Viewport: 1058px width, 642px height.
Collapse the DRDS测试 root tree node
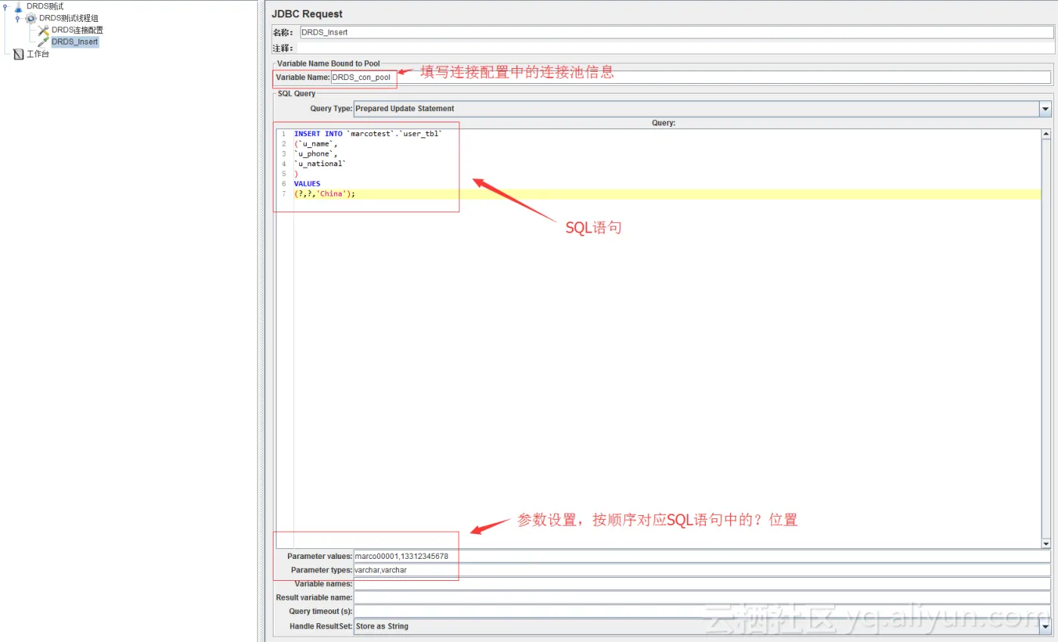pyautogui.click(x=6, y=7)
